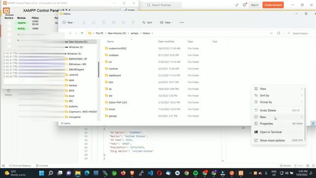This screenshot has width=316, height=178.
Task: Open recent locations dropdown arrow
Action: [76, 33]
